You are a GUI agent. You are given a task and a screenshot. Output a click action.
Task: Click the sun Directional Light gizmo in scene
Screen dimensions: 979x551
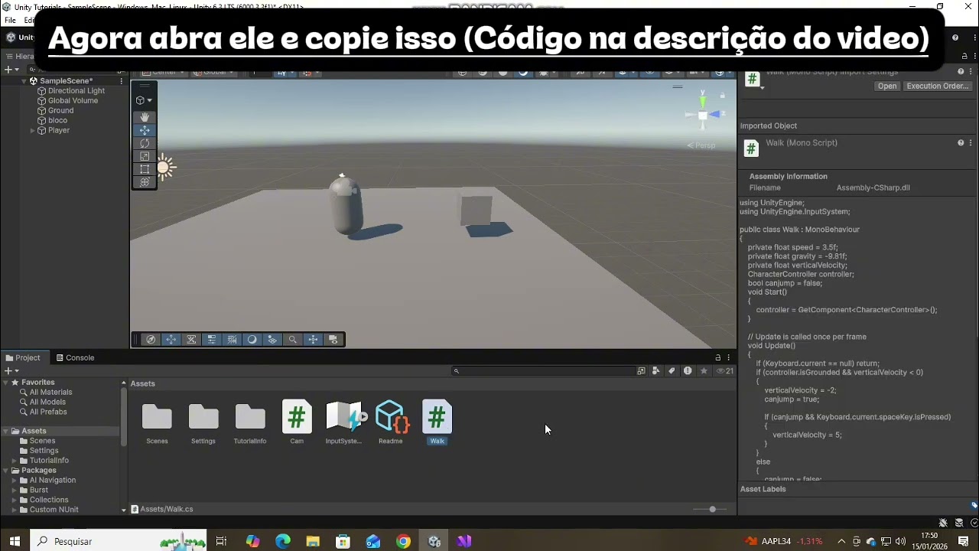click(x=164, y=168)
